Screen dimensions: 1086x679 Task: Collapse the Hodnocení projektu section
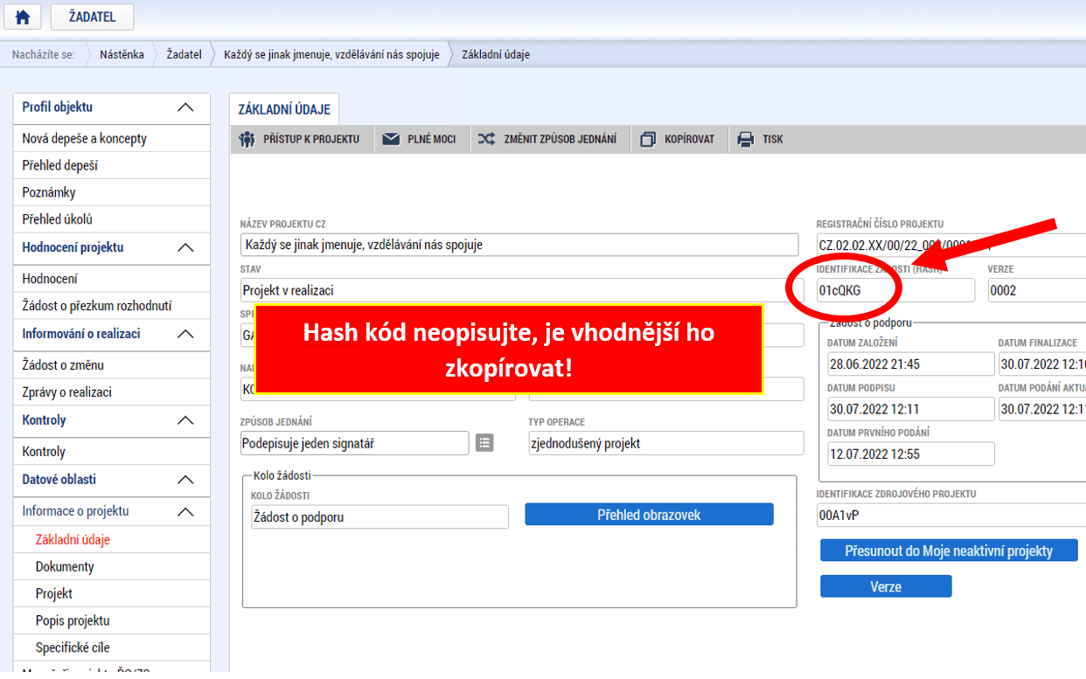click(x=185, y=248)
